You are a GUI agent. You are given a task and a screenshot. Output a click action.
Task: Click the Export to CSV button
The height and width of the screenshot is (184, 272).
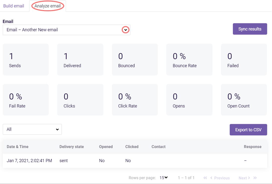point(248,130)
